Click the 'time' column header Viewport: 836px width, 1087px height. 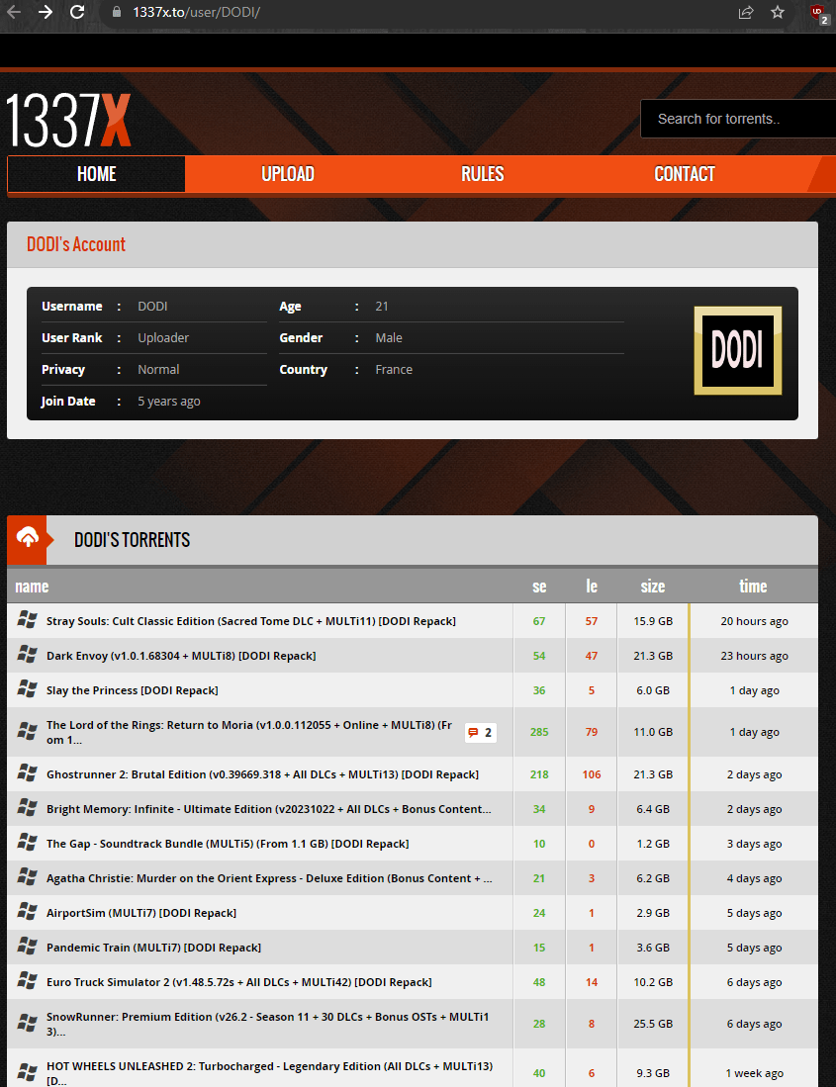[x=754, y=587]
